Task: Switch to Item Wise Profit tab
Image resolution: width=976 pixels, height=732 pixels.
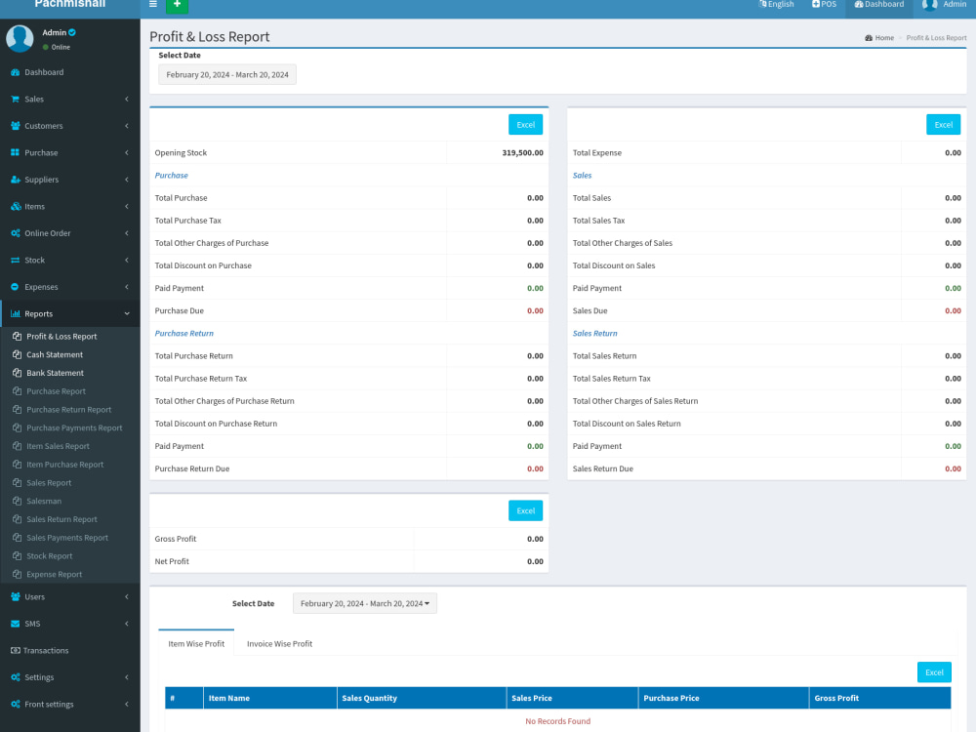Action: click(196, 643)
